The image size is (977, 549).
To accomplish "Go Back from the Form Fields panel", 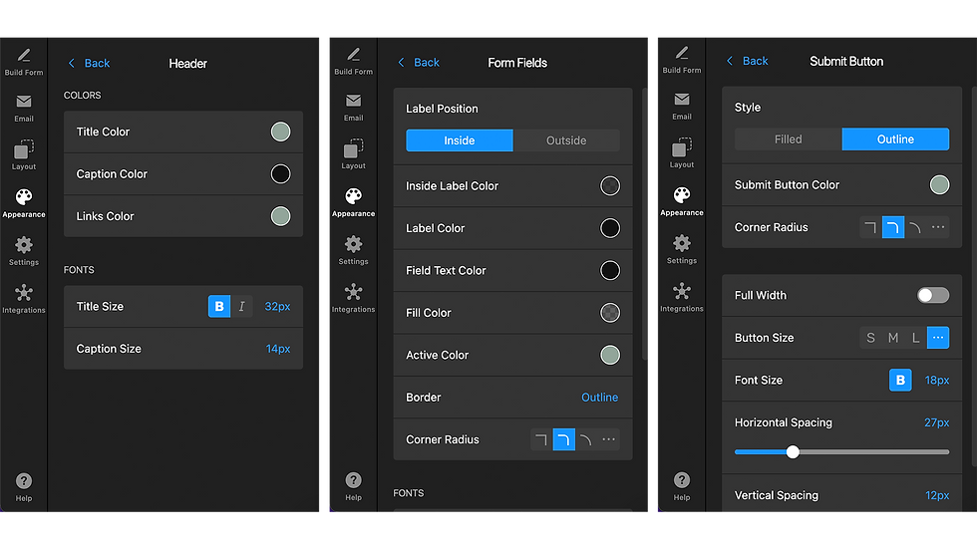I will (x=419, y=62).
